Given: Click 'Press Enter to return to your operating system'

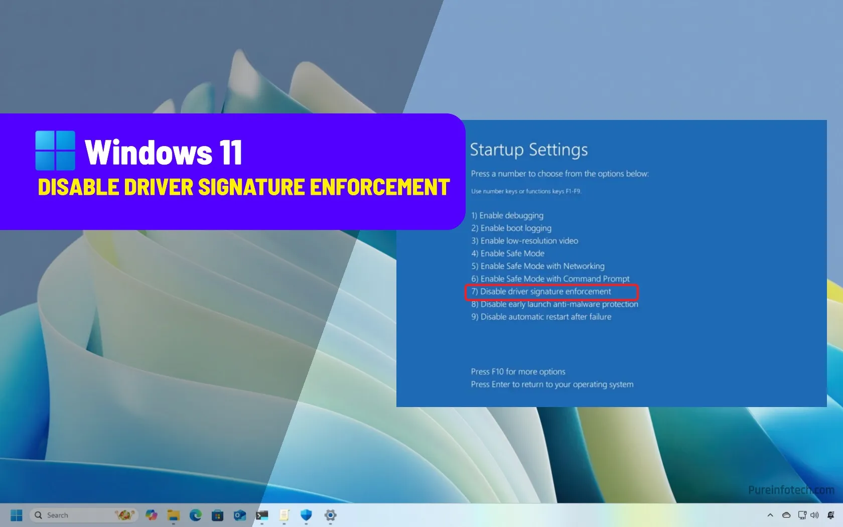Looking at the screenshot, I should (x=552, y=384).
